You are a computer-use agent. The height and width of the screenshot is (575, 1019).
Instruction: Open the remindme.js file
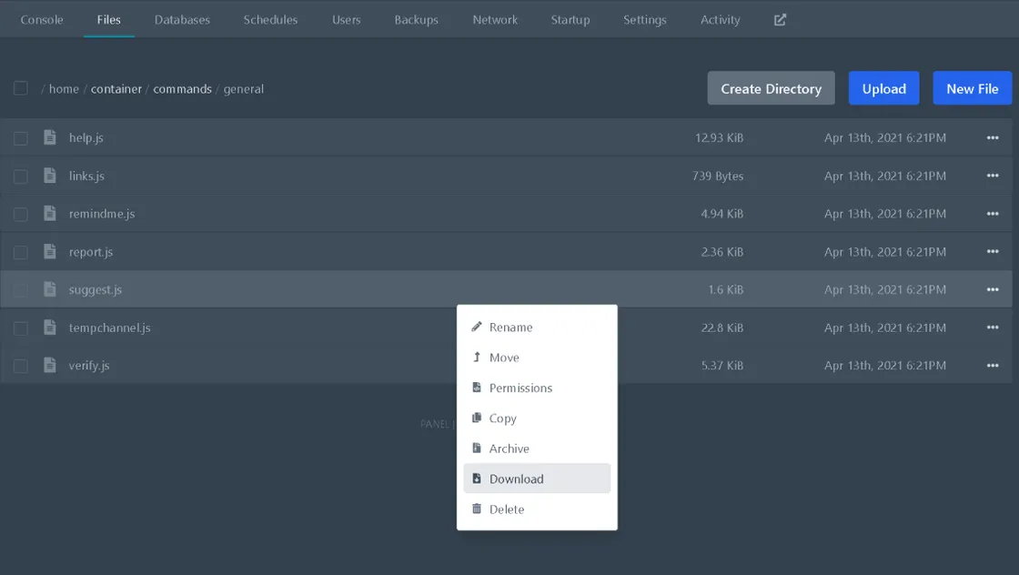tap(102, 214)
